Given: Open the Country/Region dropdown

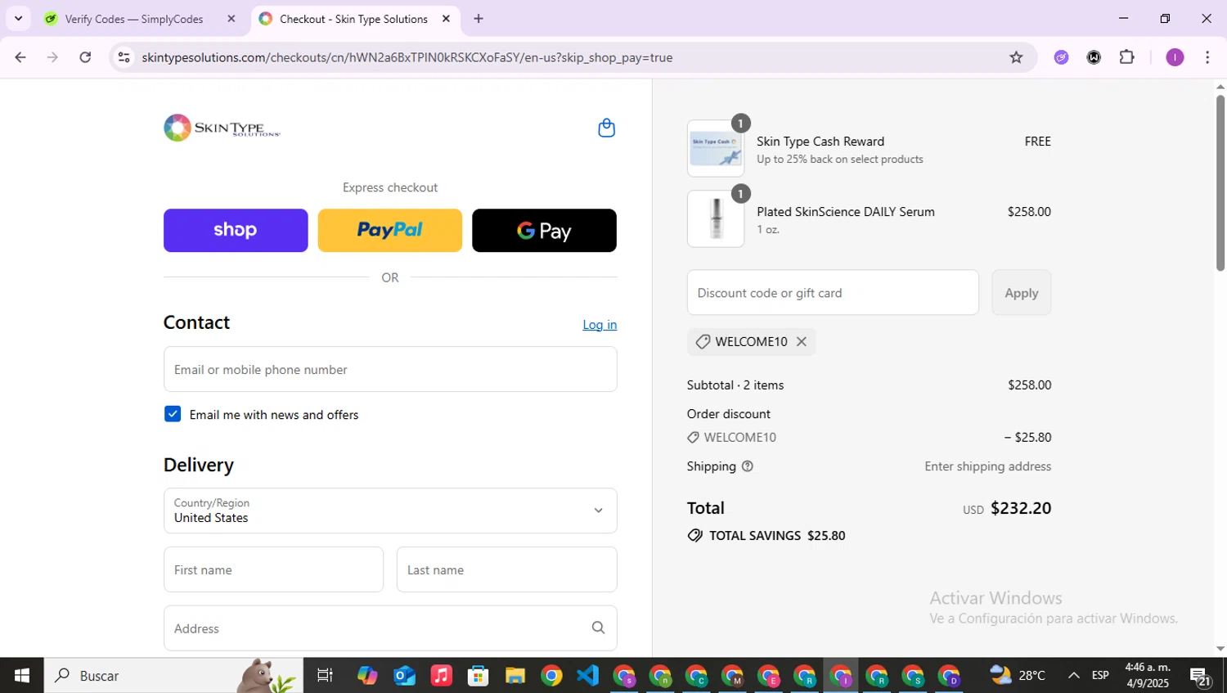Looking at the screenshot, I should 390,511.
